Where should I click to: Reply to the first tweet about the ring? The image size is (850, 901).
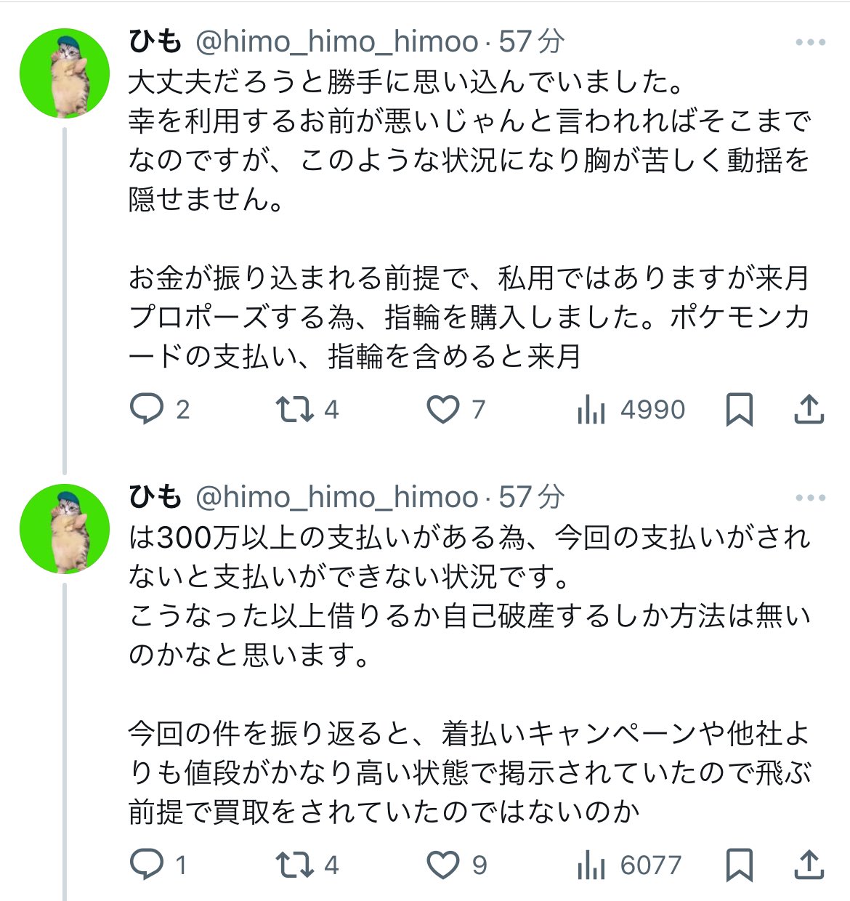147,410
